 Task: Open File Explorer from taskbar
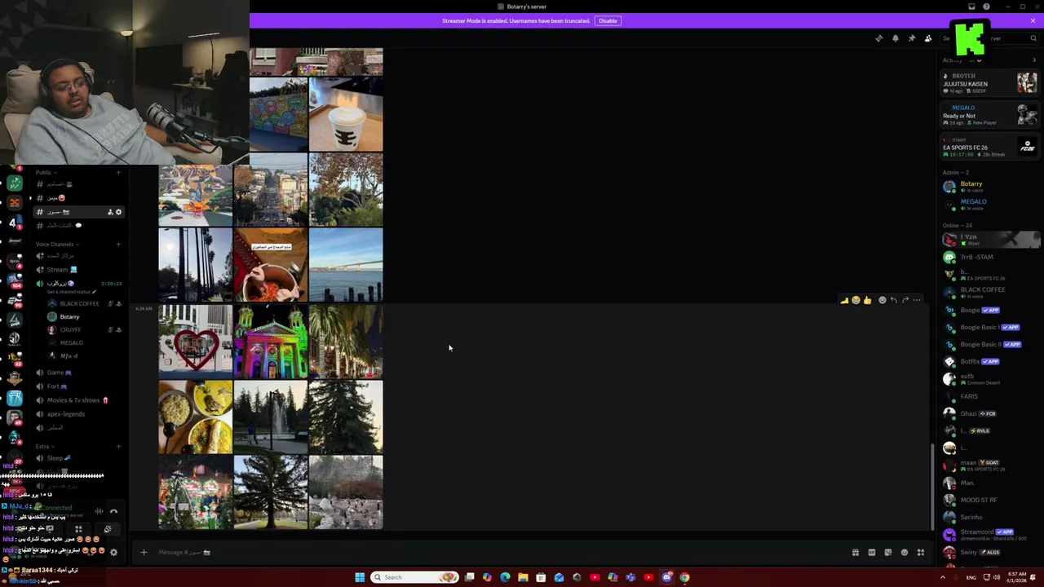click(523, 577)
